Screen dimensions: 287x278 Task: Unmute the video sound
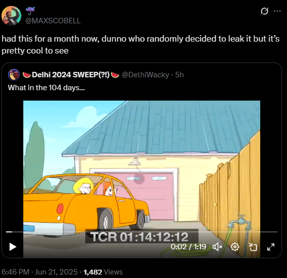(217, 247)
